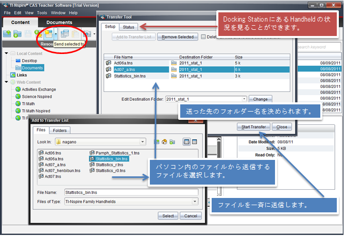Select Act06a.tns row in transfer list
This screenshot has width=344, height=236.
tap(197, 63)
